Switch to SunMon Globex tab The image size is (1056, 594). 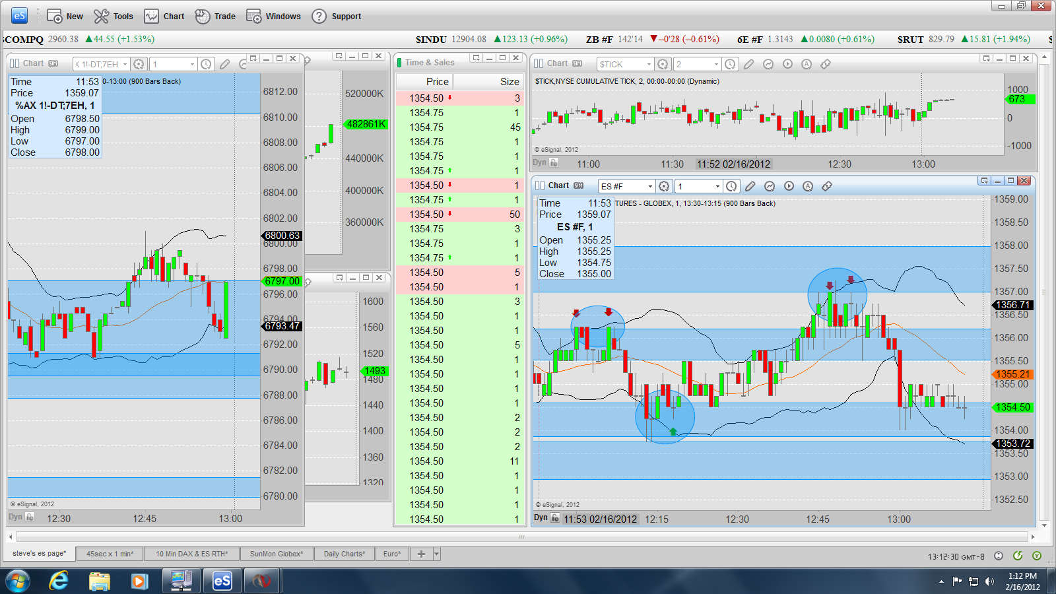click(x=277, y=554)
